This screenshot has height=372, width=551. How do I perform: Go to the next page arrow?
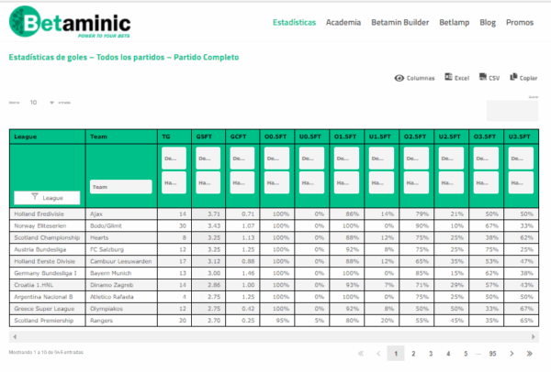pyautogui.click(x=512, y=354)
